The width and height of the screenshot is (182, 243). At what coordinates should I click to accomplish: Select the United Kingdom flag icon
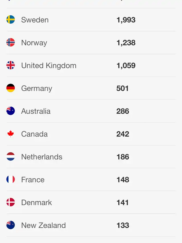(x=11, y=65)
